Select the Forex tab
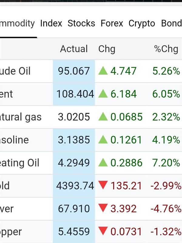182x243 pixels. coord(112,23)
